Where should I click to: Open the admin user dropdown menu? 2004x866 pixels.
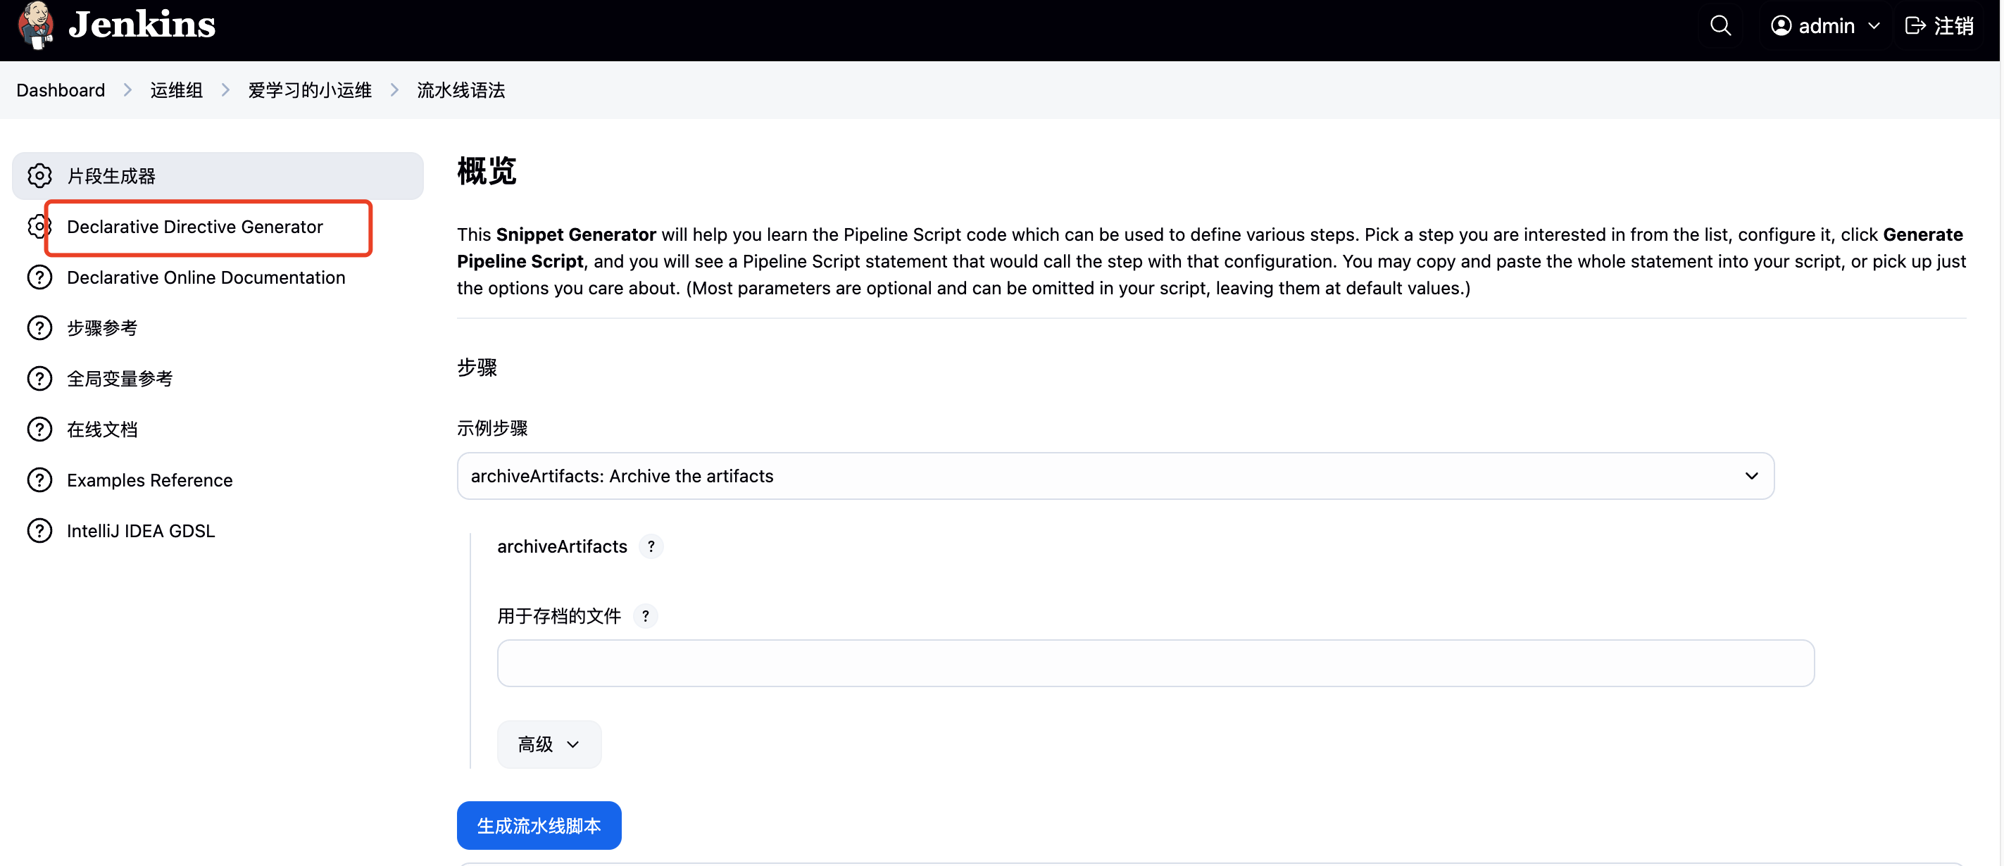click(1825, 25)
